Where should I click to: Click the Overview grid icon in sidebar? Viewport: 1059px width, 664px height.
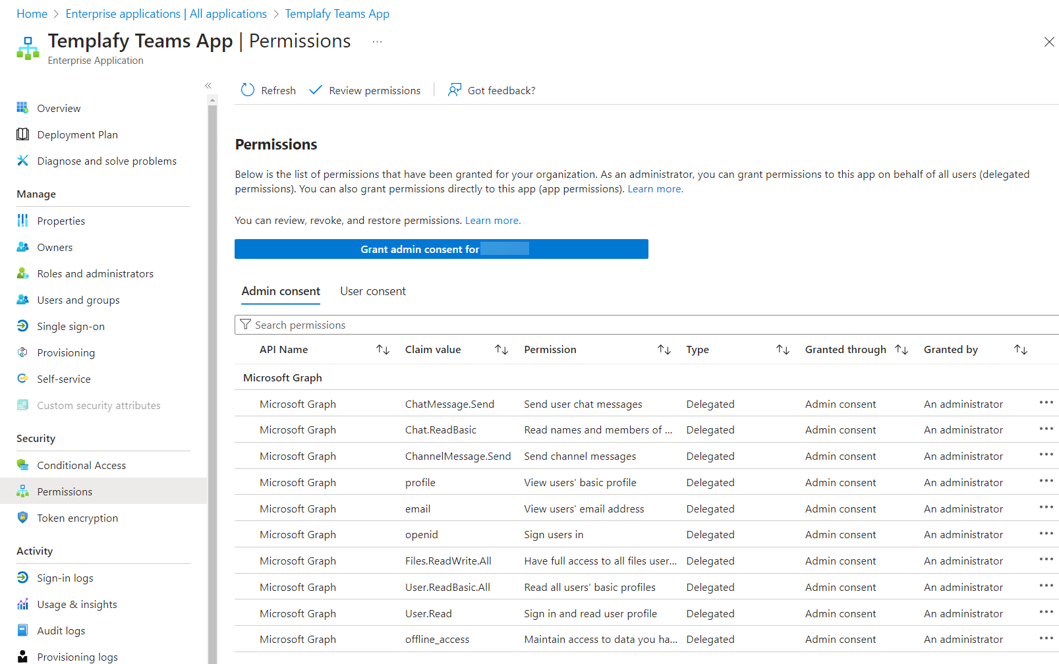pyautogui.click(x=22, y=107)
